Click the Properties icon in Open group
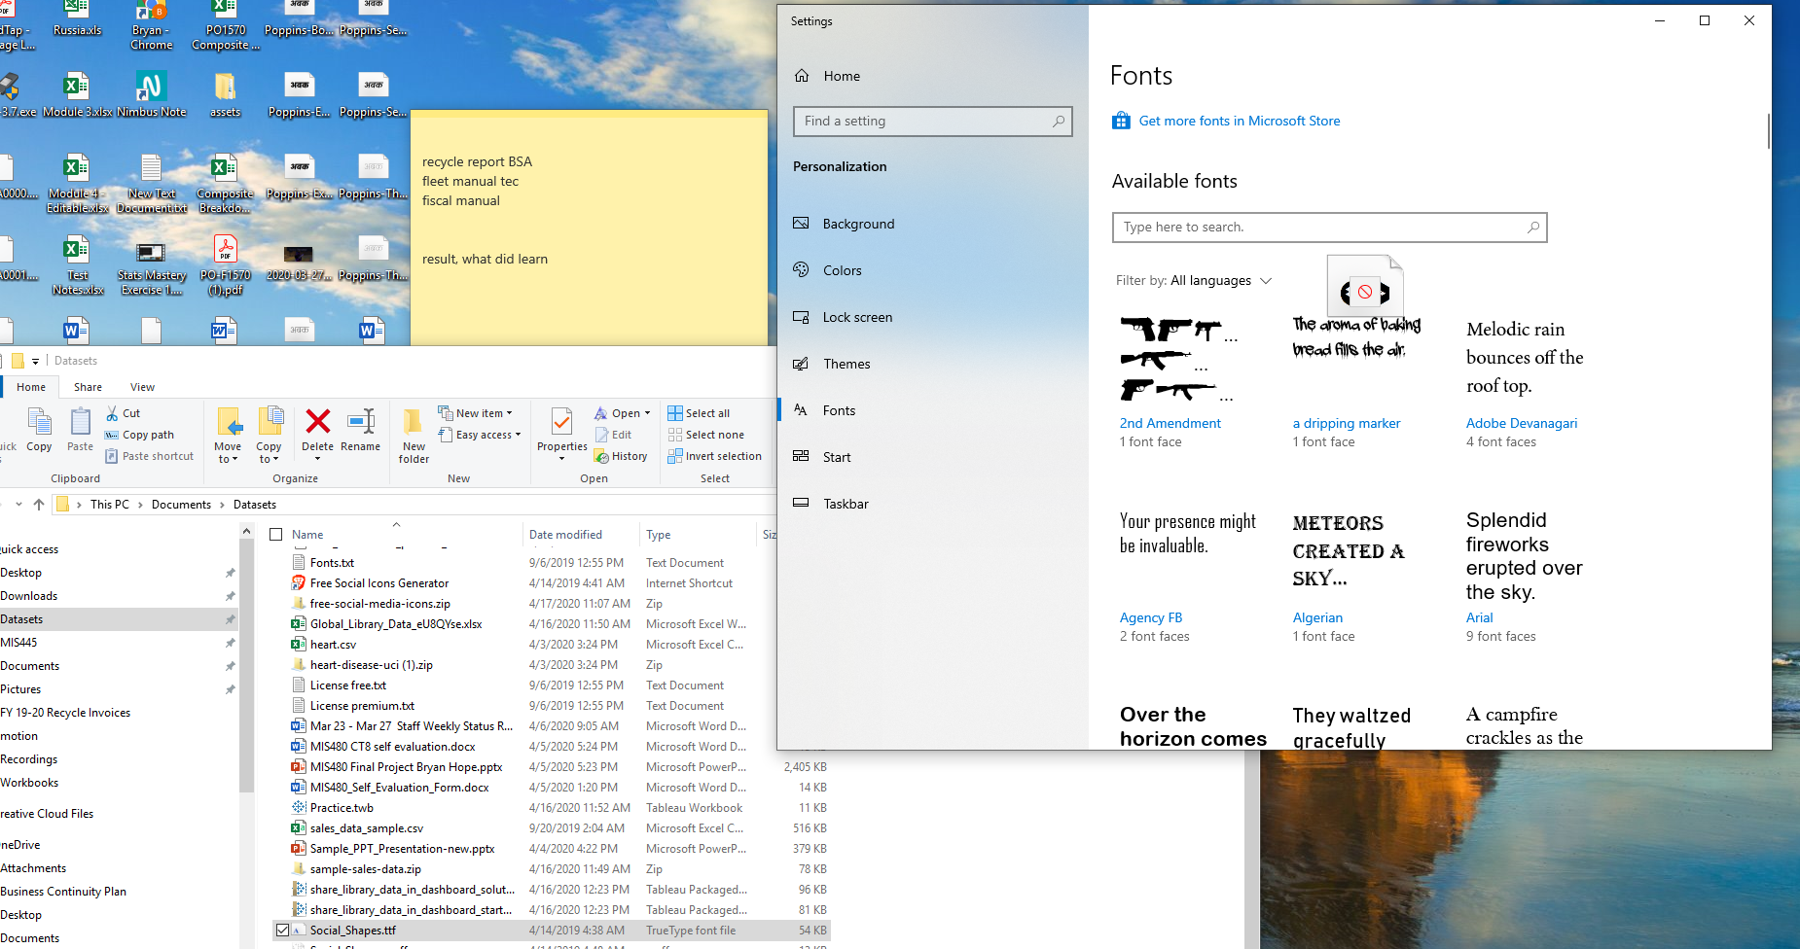 click(561, 422)
